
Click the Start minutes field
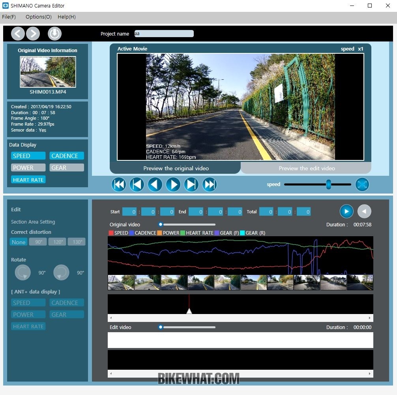point(148,212)
